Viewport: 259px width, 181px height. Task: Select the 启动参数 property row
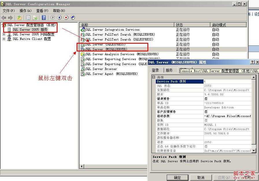(x=203, y=116)
